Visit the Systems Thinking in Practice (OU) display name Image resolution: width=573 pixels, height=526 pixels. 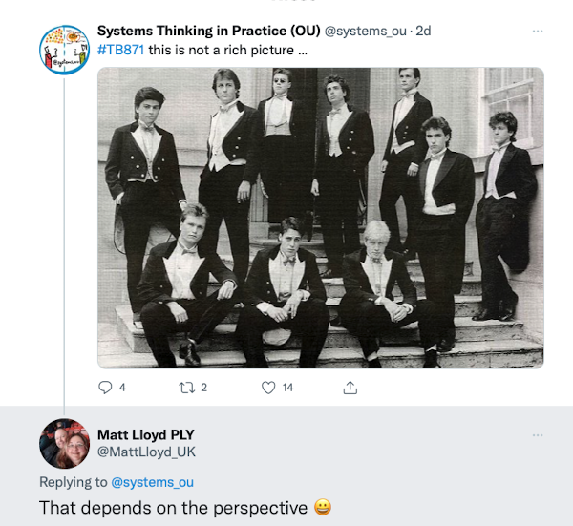tap(209, 31)
